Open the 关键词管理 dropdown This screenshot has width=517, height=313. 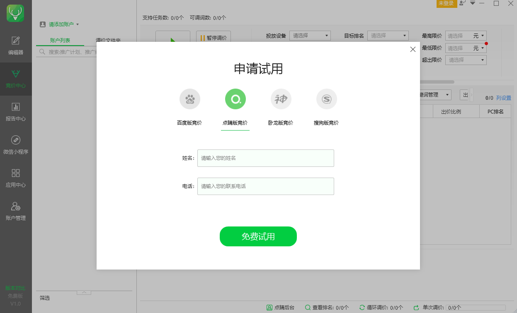point(435,95)
